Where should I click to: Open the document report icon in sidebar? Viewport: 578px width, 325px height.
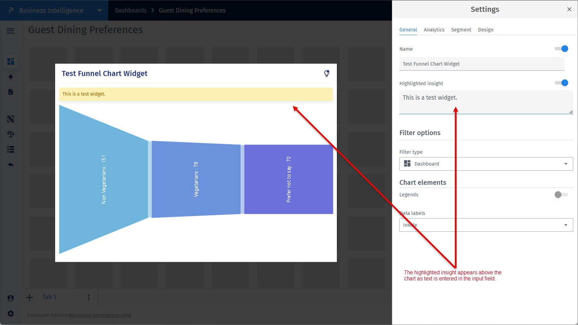point(11,92)
